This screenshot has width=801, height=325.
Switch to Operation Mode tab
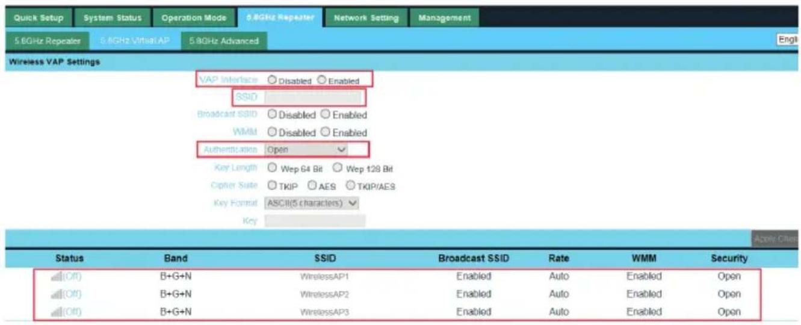tap(194, 17)
